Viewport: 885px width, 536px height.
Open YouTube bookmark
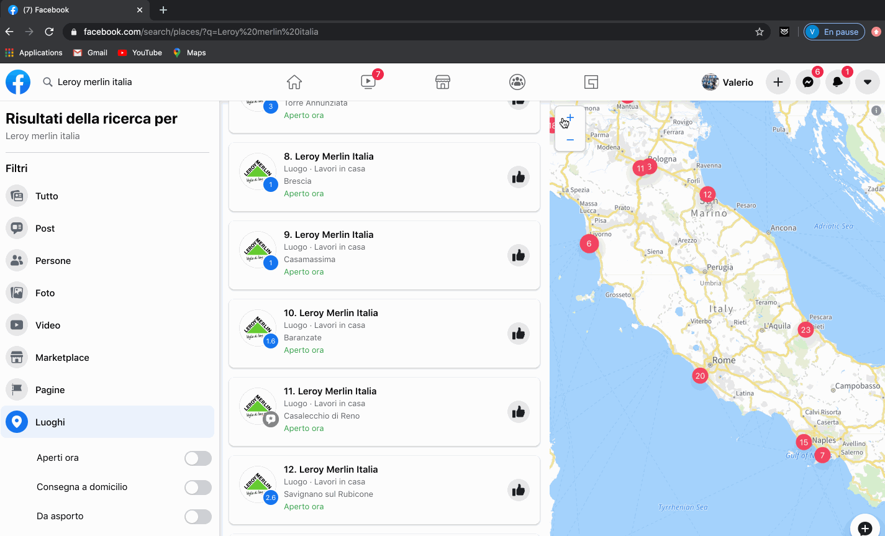click(140, 53)
